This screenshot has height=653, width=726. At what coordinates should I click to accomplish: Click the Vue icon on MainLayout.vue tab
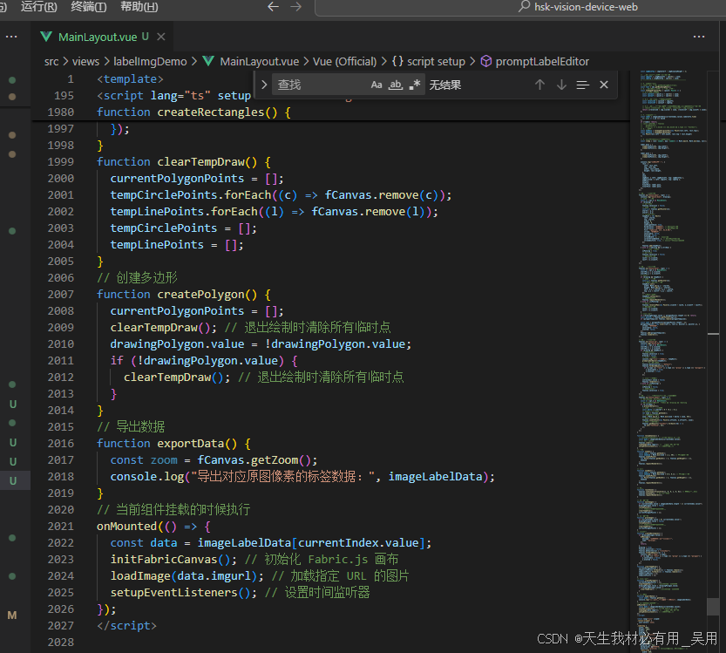tap(46, 37)
